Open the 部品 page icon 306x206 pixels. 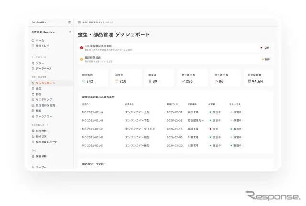[33, 94]
